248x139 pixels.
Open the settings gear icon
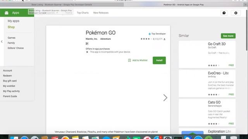[x=236, y=13]
